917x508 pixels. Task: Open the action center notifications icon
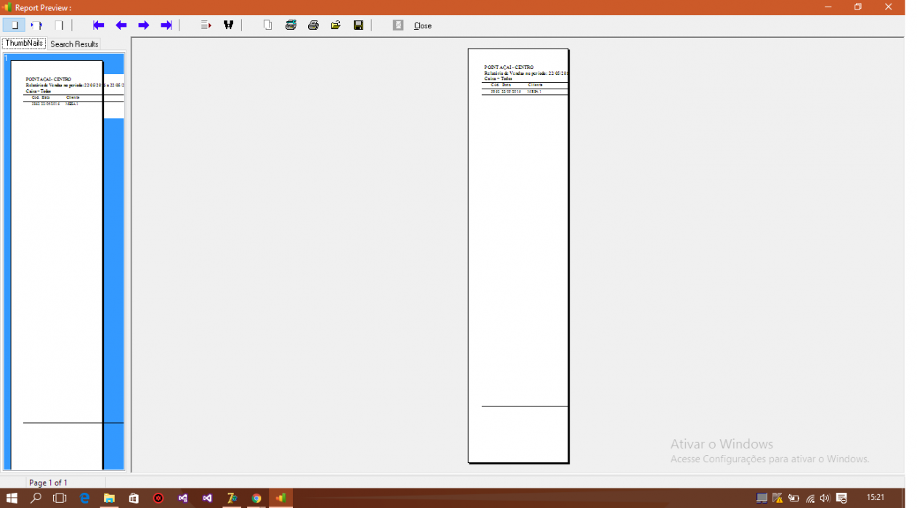click(x=841, y=498)
